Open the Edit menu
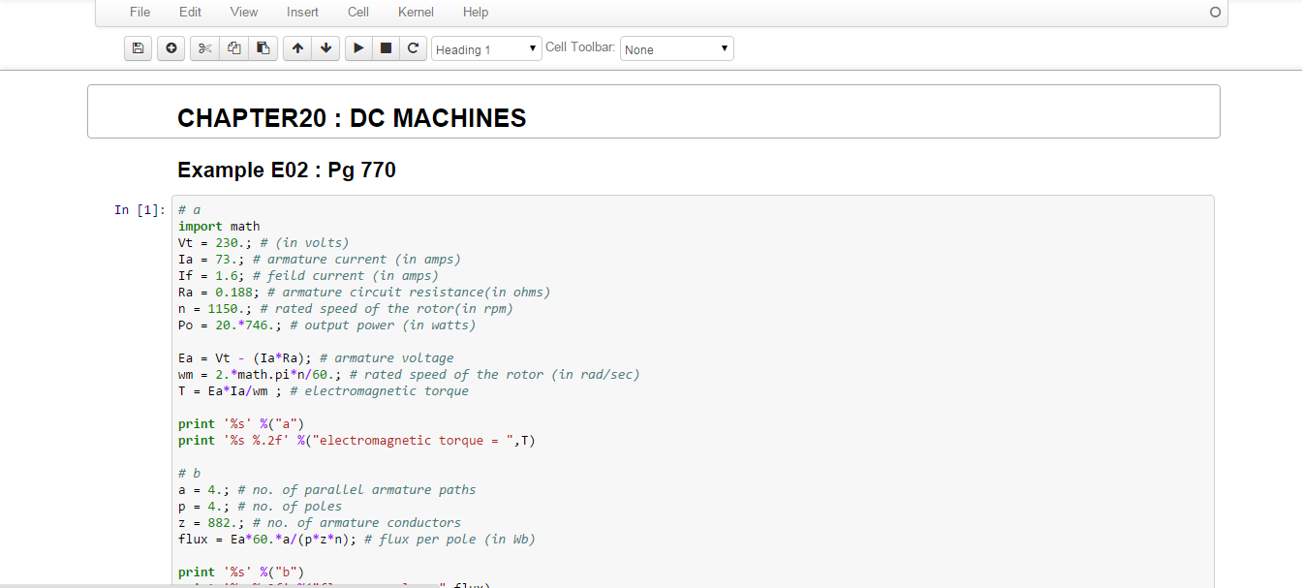The width and height of the screenshot is (1302, 588). pyautogui.click(x=190, y=13)
